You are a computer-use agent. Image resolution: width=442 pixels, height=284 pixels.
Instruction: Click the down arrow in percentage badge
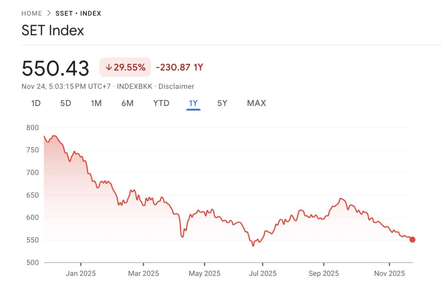109,68
